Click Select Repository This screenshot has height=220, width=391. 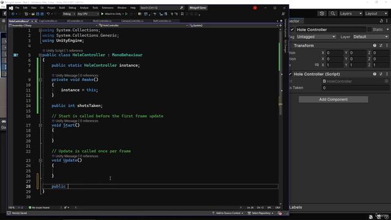tap(260, 213)
